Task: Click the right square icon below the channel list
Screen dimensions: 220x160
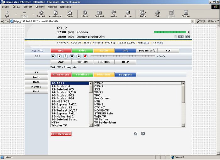Action: [143, 134]
